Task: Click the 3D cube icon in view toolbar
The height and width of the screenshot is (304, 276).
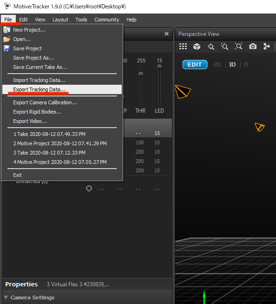Action: click(197, 47)
